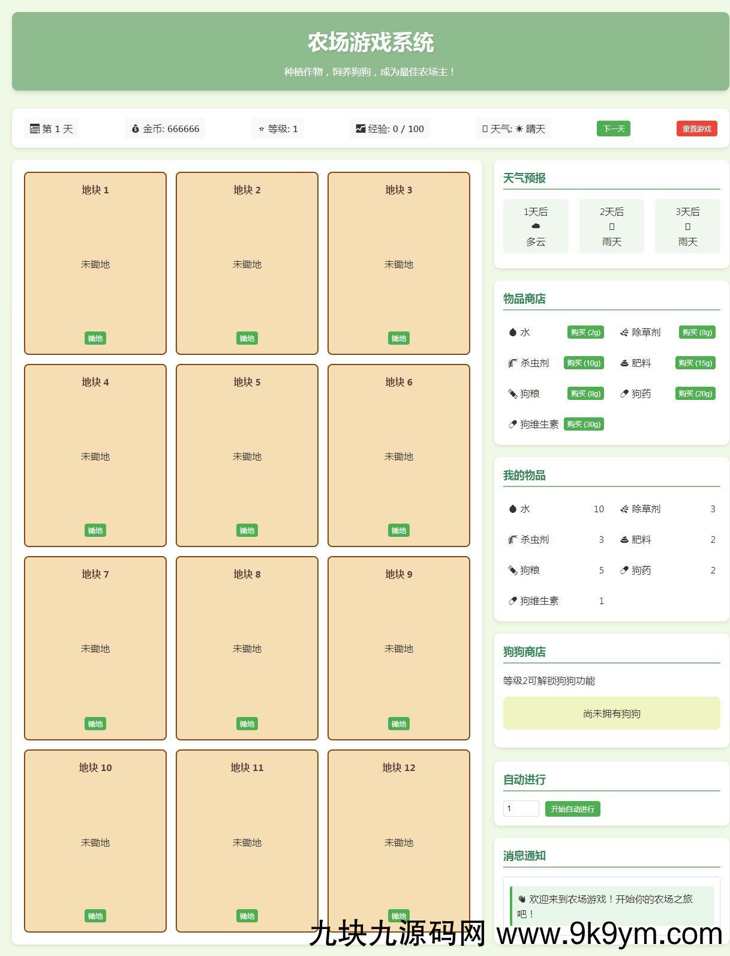Buy 狗维生素 with 购买 (30g) button
The height and width of the screenshot is (956, 730).
coord(584,425)
